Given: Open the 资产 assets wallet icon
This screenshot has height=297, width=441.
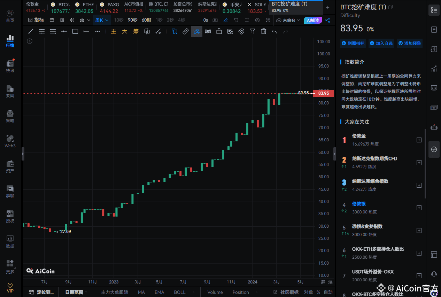Looking at the screenshot, I should (10, 166).
